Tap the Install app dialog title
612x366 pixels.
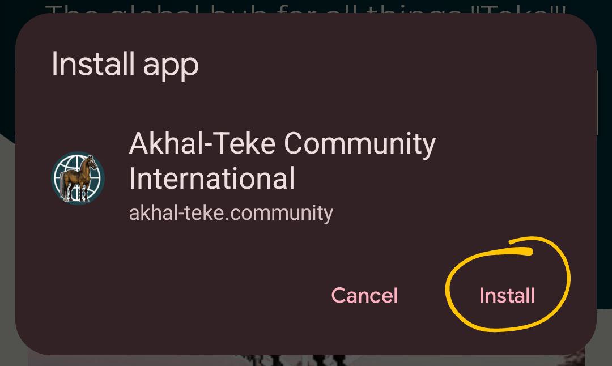click(125, 64)
